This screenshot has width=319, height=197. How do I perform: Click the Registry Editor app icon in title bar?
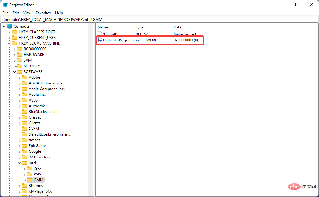click(5, 5)
